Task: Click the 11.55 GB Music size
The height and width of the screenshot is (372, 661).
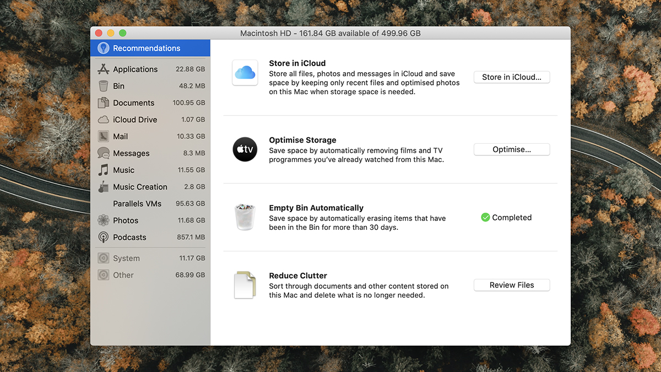Action: click(x=191, y=170)
